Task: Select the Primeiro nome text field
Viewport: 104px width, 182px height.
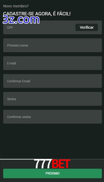Action: tap(53, 45)
